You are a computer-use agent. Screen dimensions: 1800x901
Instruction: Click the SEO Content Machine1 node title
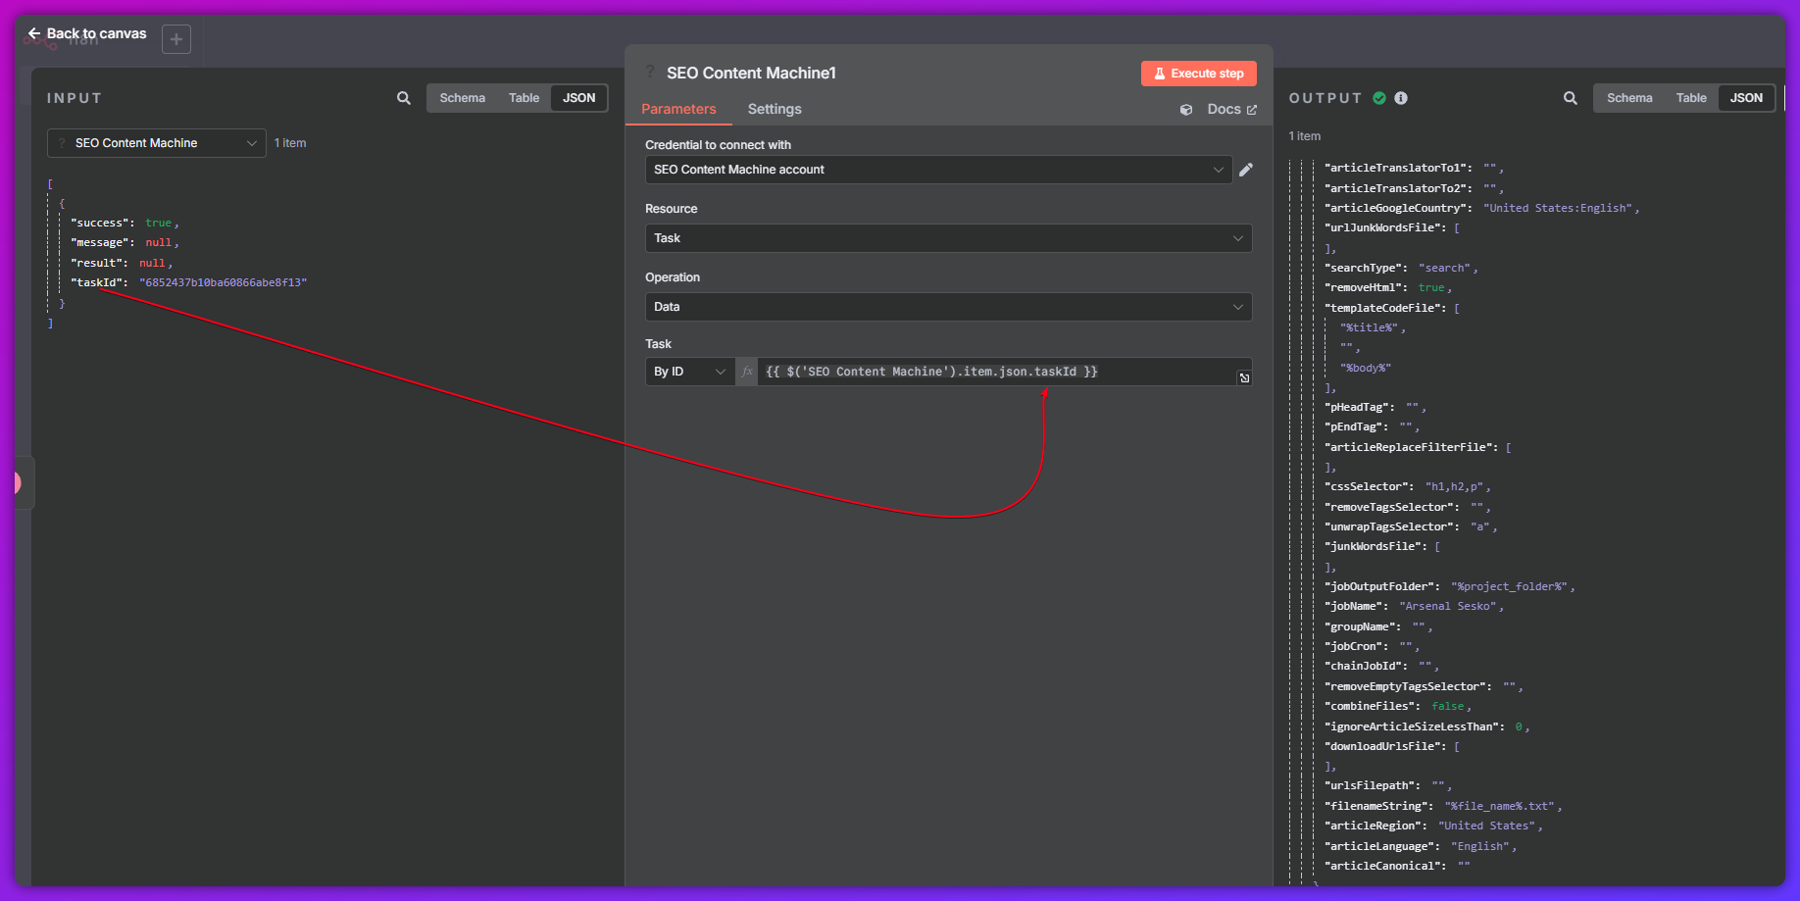(x=751, y=74)
